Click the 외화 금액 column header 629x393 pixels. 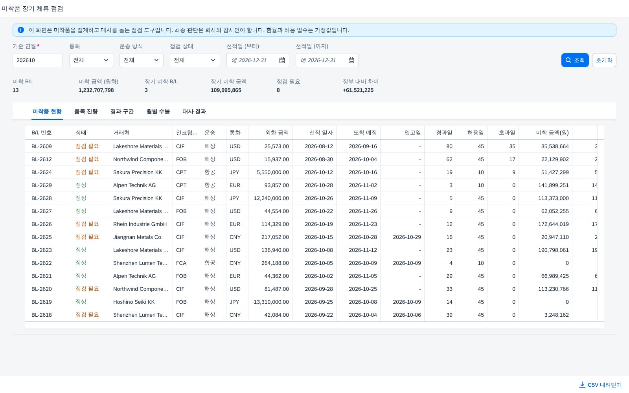point(270,133)
